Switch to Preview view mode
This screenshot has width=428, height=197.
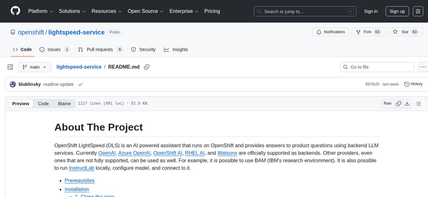tap(21, 104)
